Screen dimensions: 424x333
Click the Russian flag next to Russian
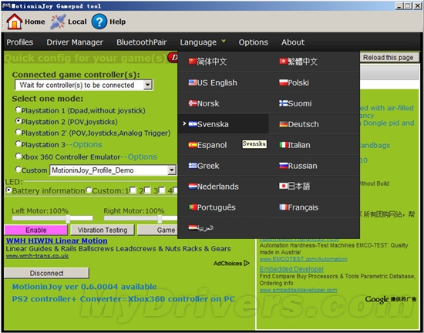point(284,166)
